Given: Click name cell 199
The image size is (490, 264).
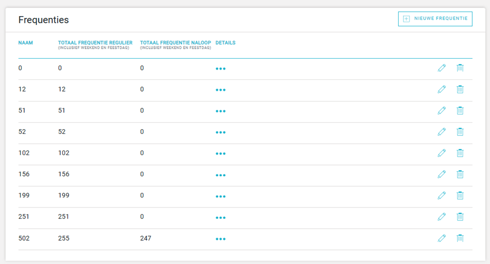Looking at the screenshot, I should pyautogui.click(x=24, y=195).
